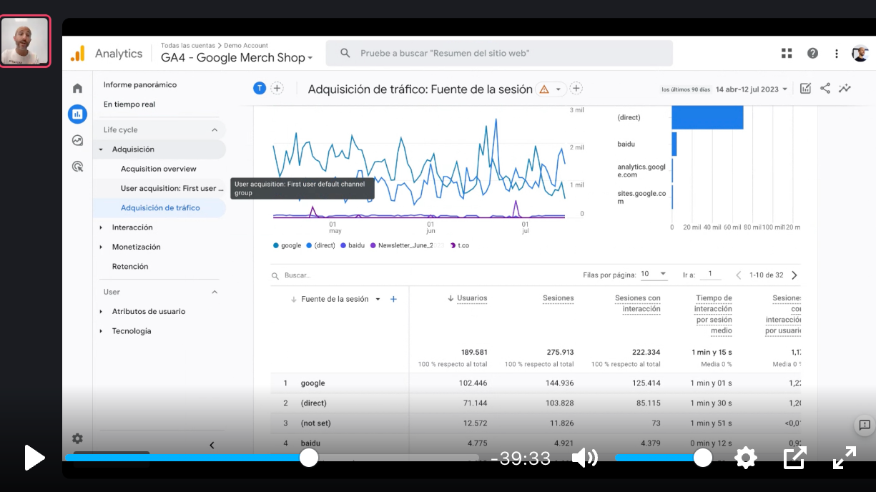Collapse the Analytics sidebar chevron

point(212,446)
